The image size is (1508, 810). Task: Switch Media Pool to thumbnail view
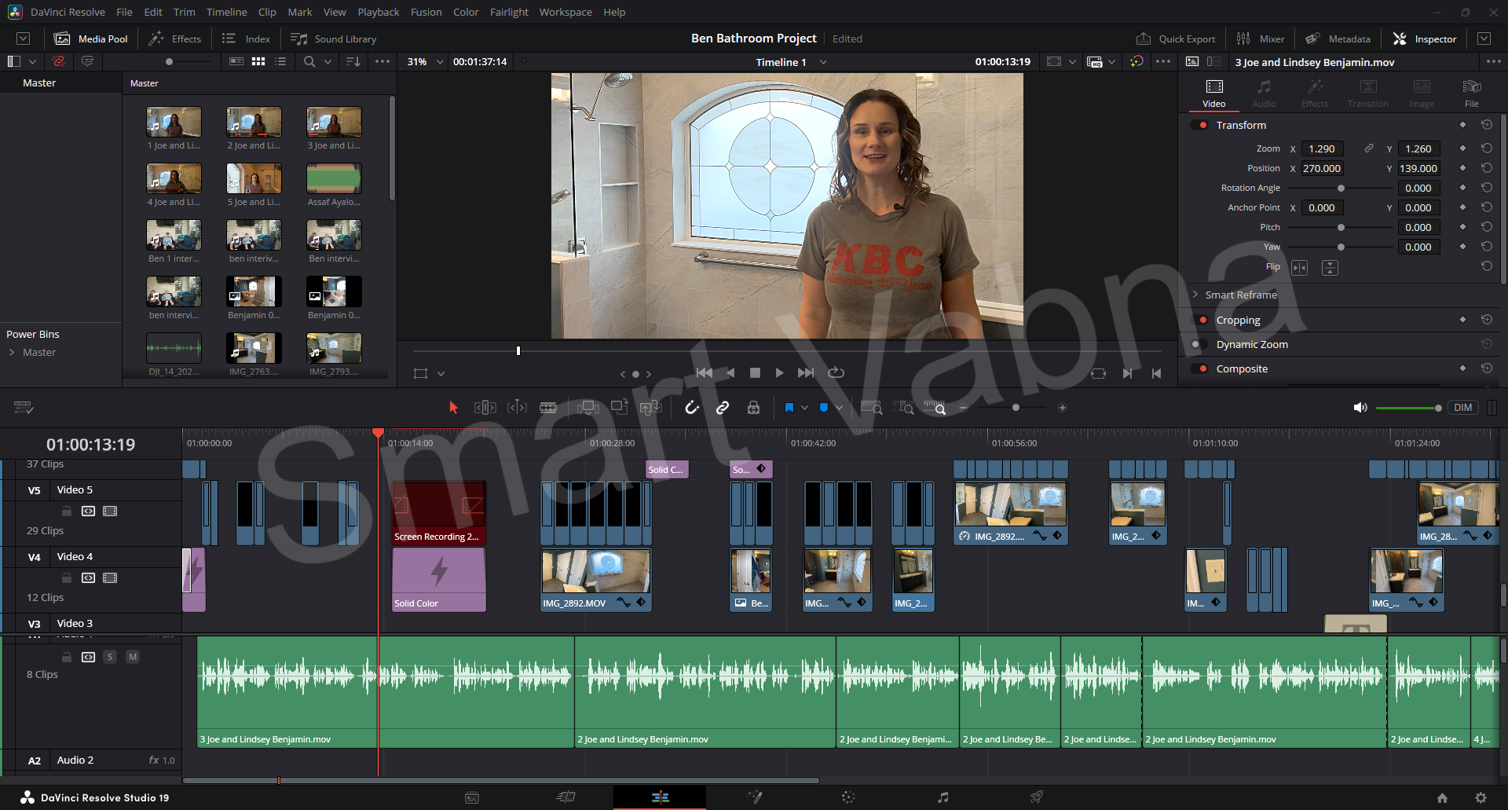coord(258,61)
